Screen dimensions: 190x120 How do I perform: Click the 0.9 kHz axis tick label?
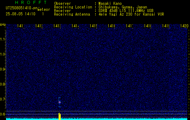click(2, 69)
